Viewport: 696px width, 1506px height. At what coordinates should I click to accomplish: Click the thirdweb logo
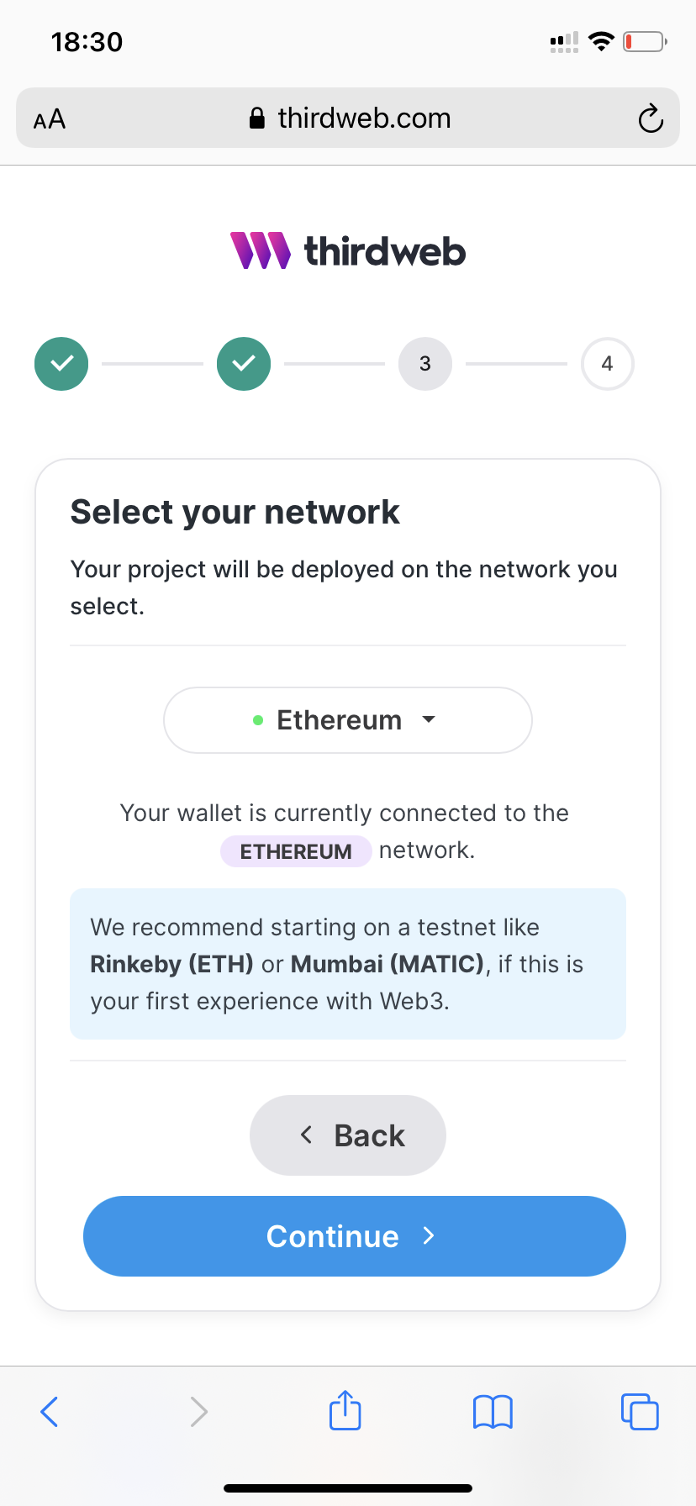coord(348,250)
